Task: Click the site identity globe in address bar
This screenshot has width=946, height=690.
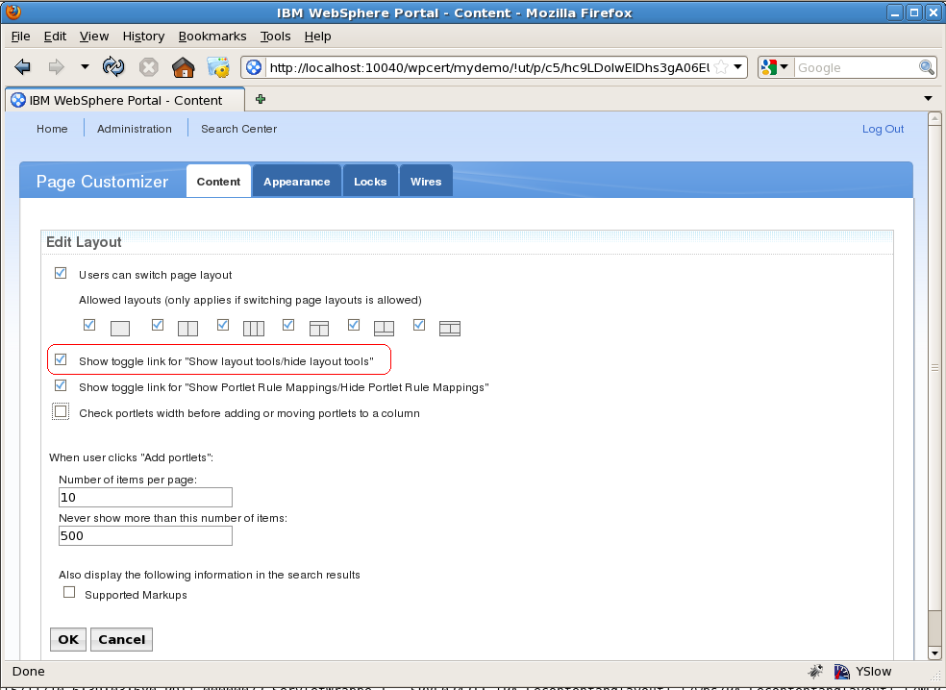Action: click(x=254, y=67)
